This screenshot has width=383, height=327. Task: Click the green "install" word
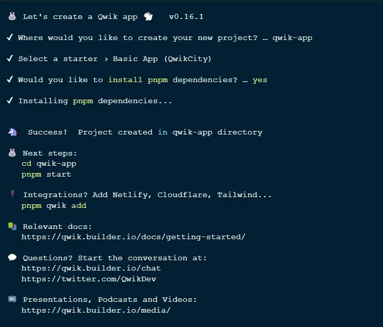[x=125, y=80]
